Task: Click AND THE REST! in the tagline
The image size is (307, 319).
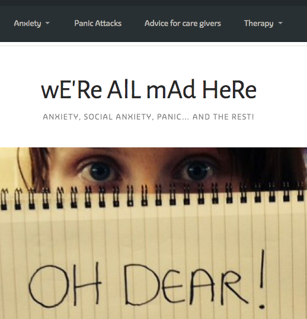Action: click(223, 117)
